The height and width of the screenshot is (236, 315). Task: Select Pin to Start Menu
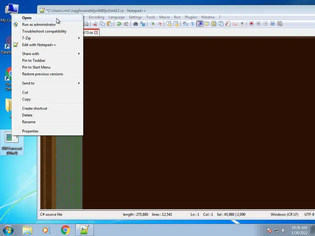coord(47,67)
